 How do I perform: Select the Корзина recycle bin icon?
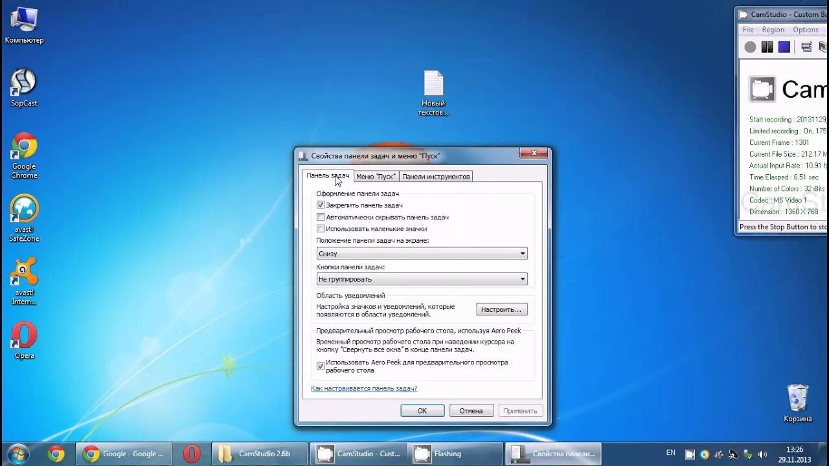(797, 403)
